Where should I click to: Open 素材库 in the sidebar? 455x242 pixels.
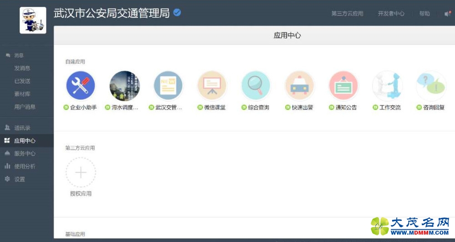[22, 94]
